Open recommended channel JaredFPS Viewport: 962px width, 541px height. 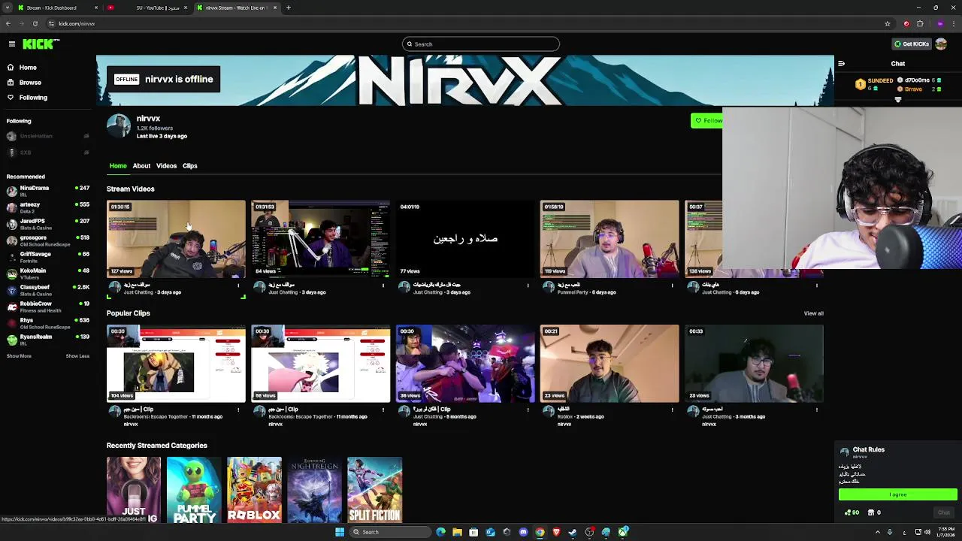pyautogui.click(x=48, y=224)
